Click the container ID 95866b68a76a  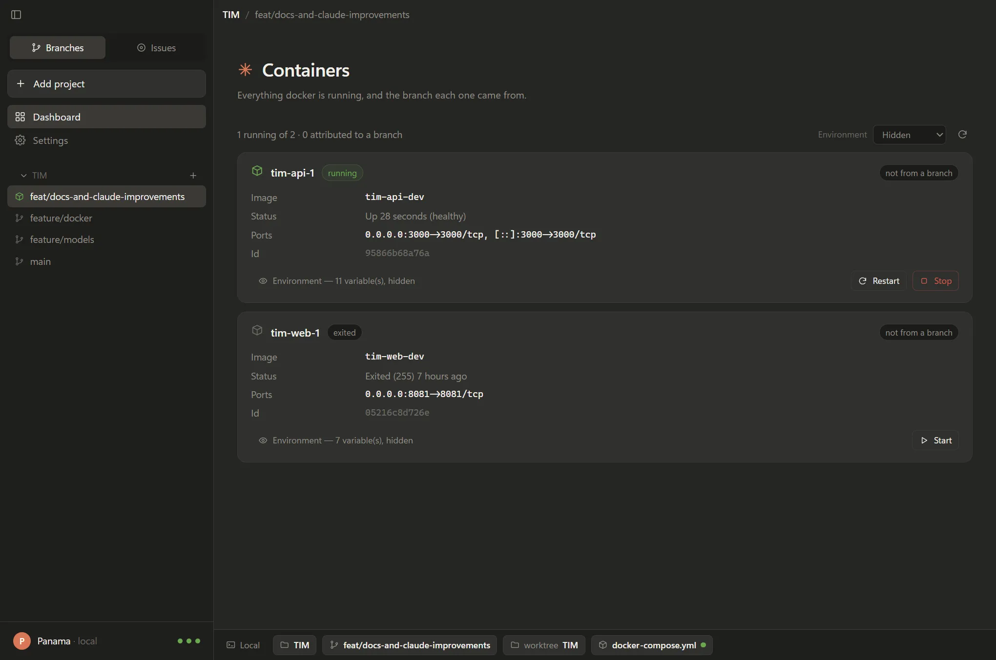(397, 253)
